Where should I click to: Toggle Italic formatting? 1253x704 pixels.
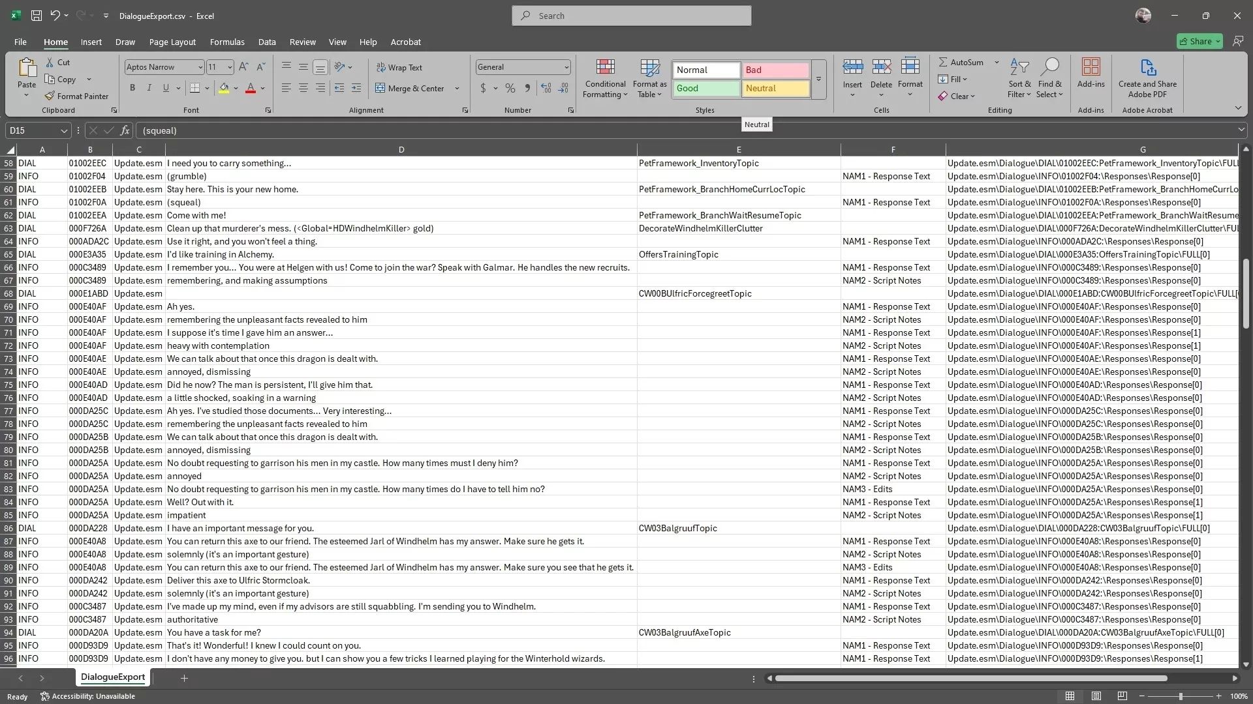point(149,88)
